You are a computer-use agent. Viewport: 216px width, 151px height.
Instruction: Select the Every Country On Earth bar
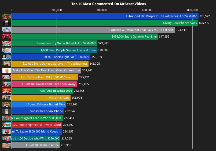[54, 43]
